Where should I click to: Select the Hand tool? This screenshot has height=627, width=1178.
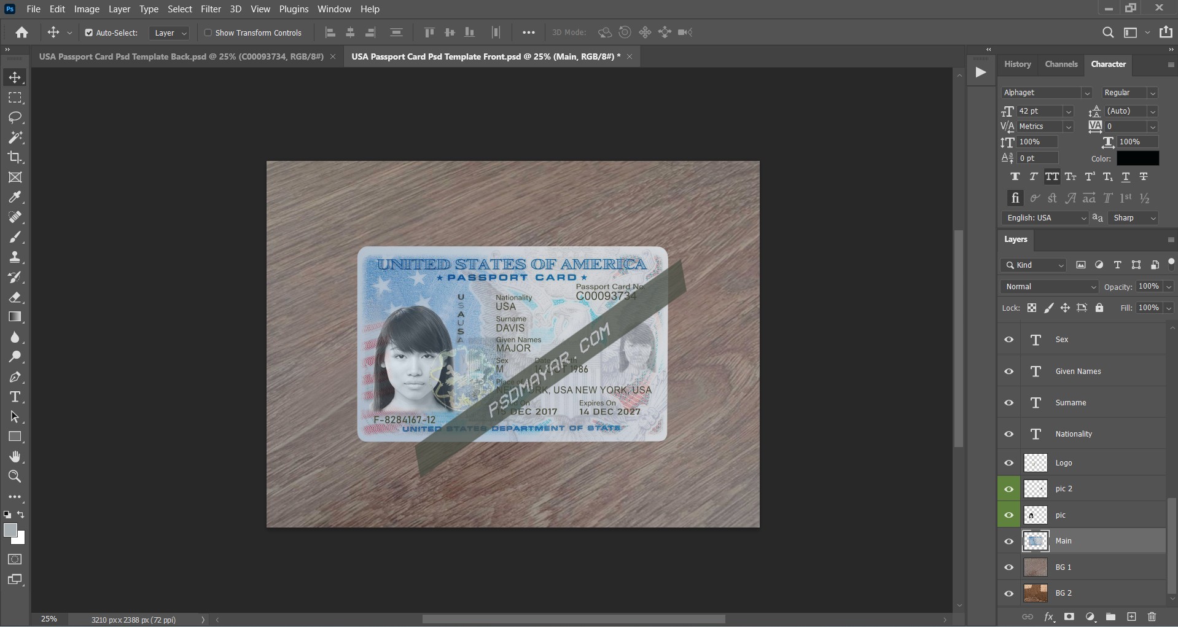[15, 457]
